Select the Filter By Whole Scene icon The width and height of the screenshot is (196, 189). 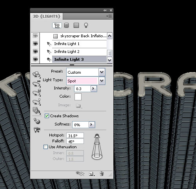(57, 25)
